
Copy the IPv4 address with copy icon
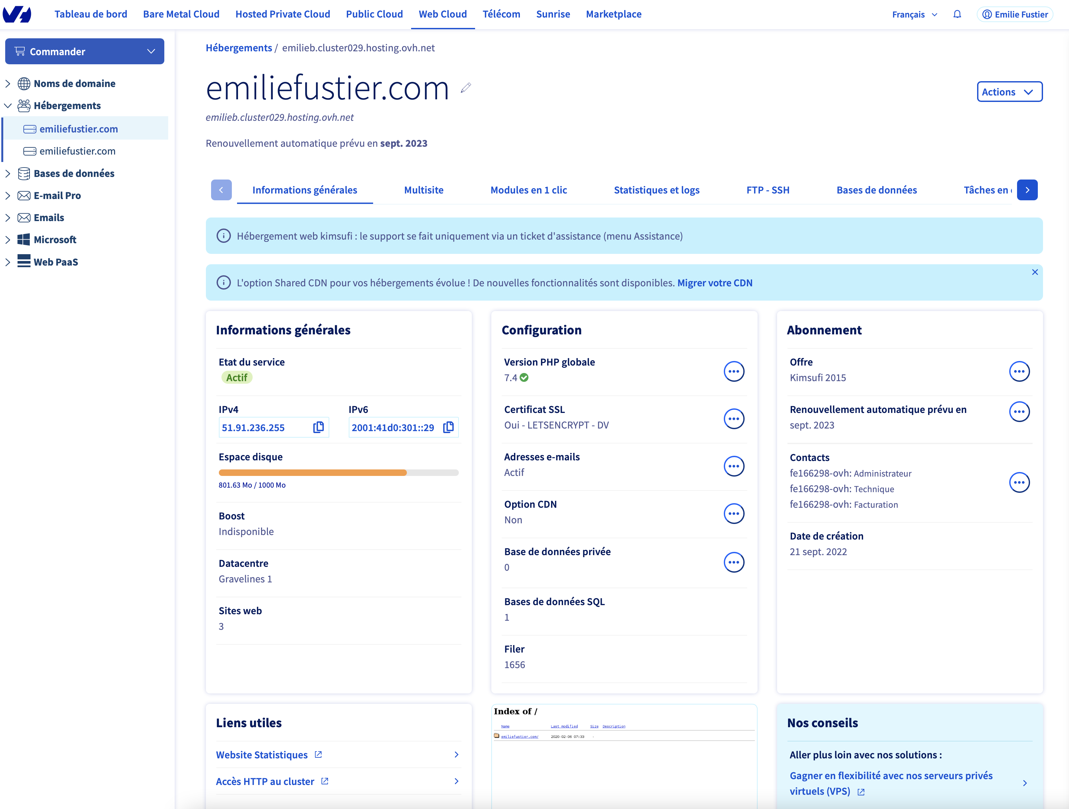tap(318, 427)
